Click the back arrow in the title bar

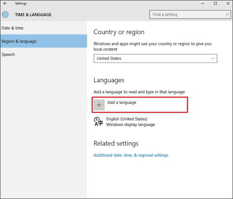pos(5,3)
